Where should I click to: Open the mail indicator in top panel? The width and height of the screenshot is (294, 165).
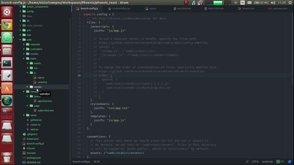coord(249,3)
